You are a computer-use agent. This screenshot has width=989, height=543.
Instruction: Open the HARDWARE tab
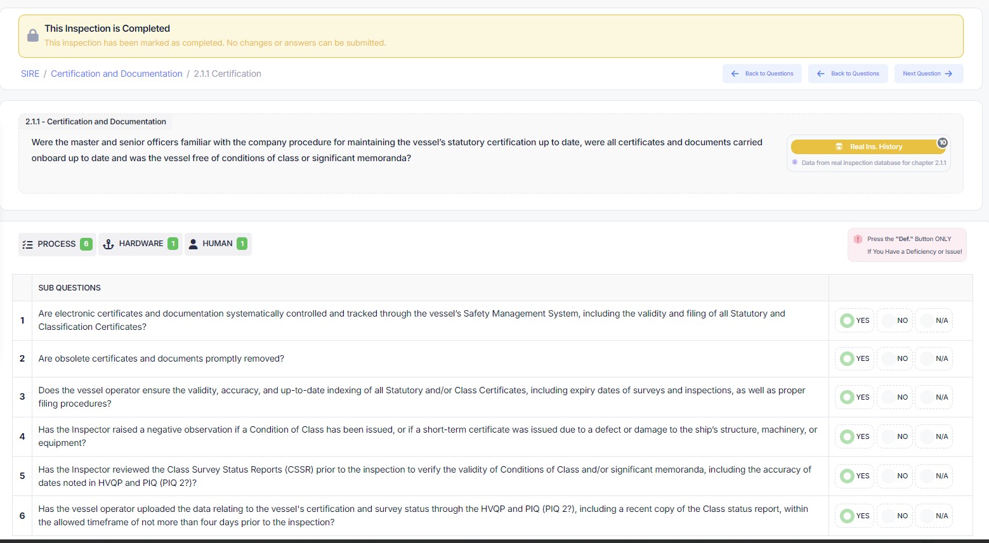pyautogui.click(x=140, y=244)
